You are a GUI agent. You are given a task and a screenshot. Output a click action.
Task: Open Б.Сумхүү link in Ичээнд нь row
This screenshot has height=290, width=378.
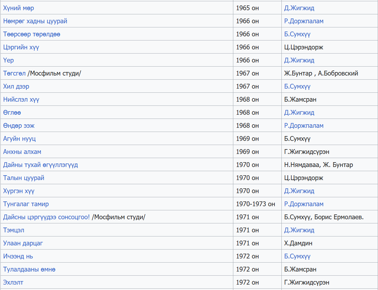click(x=297, y=256)
